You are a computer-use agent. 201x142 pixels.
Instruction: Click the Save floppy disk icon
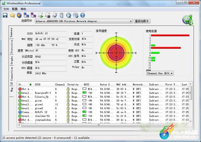pos(5,15)
